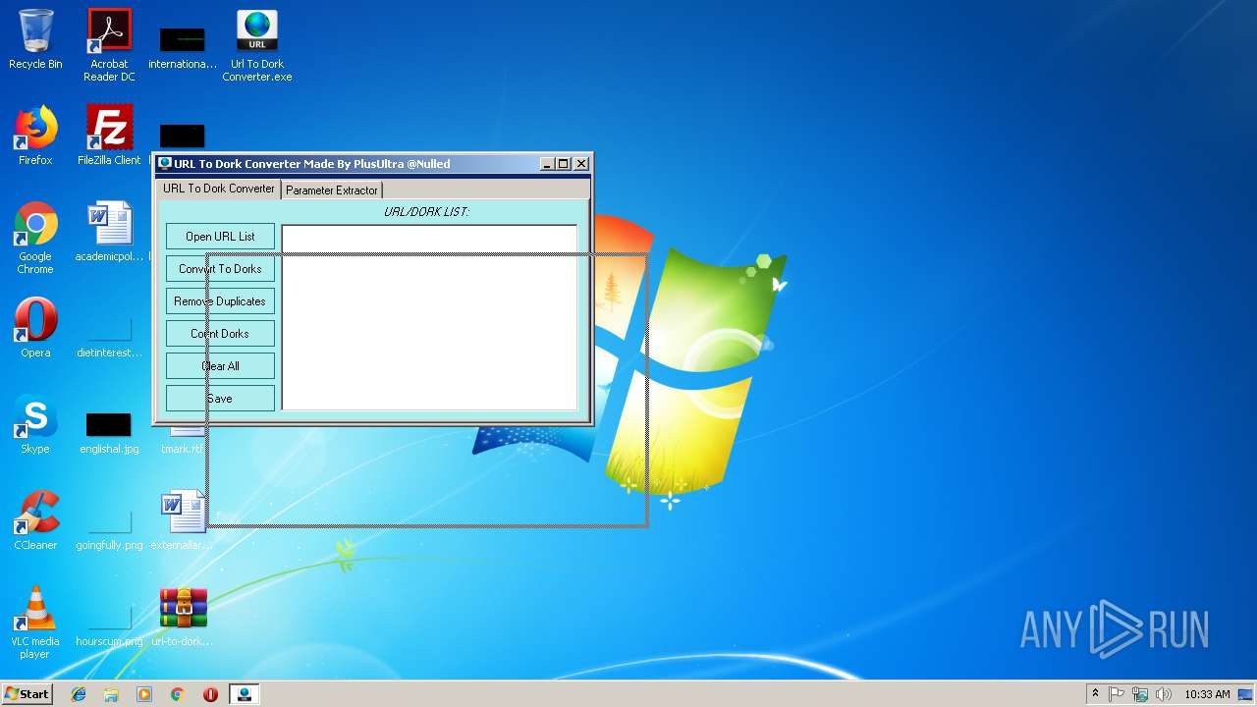Select the Url To Dork Converter.exe icon
1257x707 pixels.
click(257, 45)
